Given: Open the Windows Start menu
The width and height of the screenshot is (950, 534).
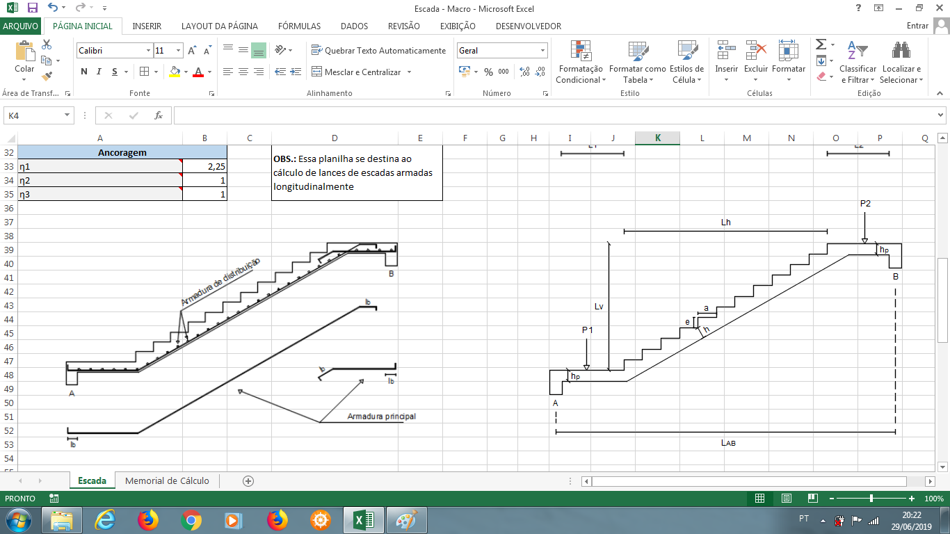Looking at the screenshot, I should [x=19, y=520].
